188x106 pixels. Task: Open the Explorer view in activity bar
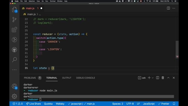(x=14, y=10)
